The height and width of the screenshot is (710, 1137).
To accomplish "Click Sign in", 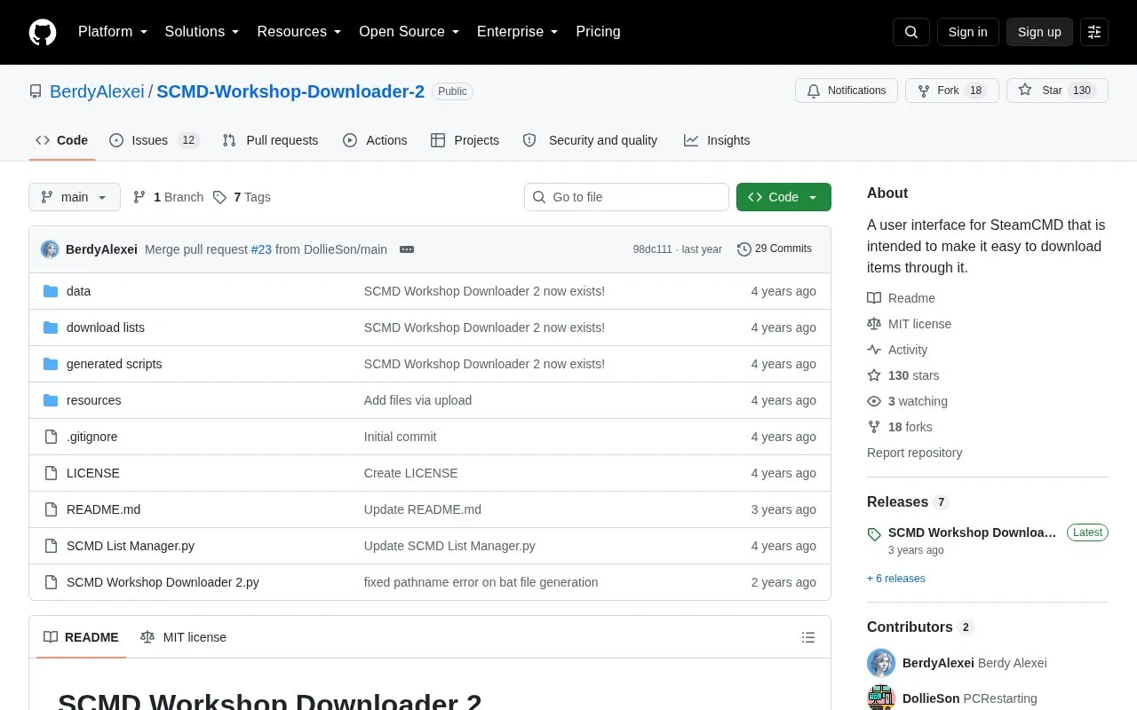I will tap(967, 32).
